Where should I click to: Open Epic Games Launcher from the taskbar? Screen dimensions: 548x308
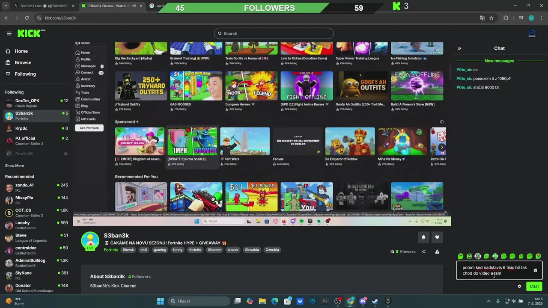click(x=387, y=301)
